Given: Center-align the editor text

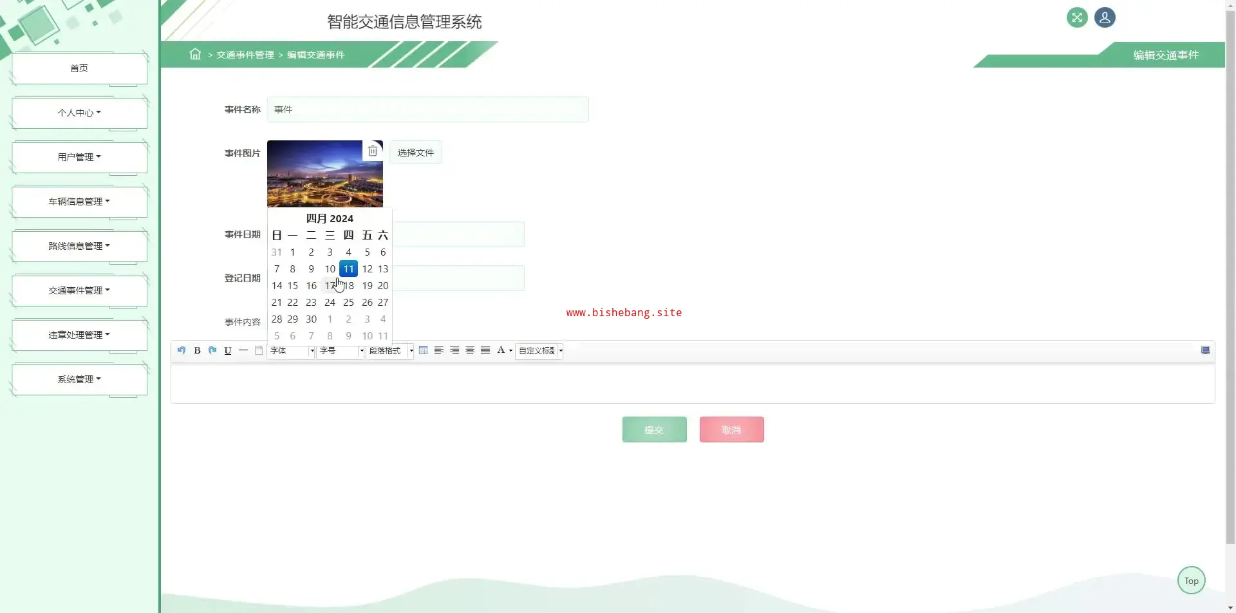Looking at the screenshot, I should pos(470,350).
